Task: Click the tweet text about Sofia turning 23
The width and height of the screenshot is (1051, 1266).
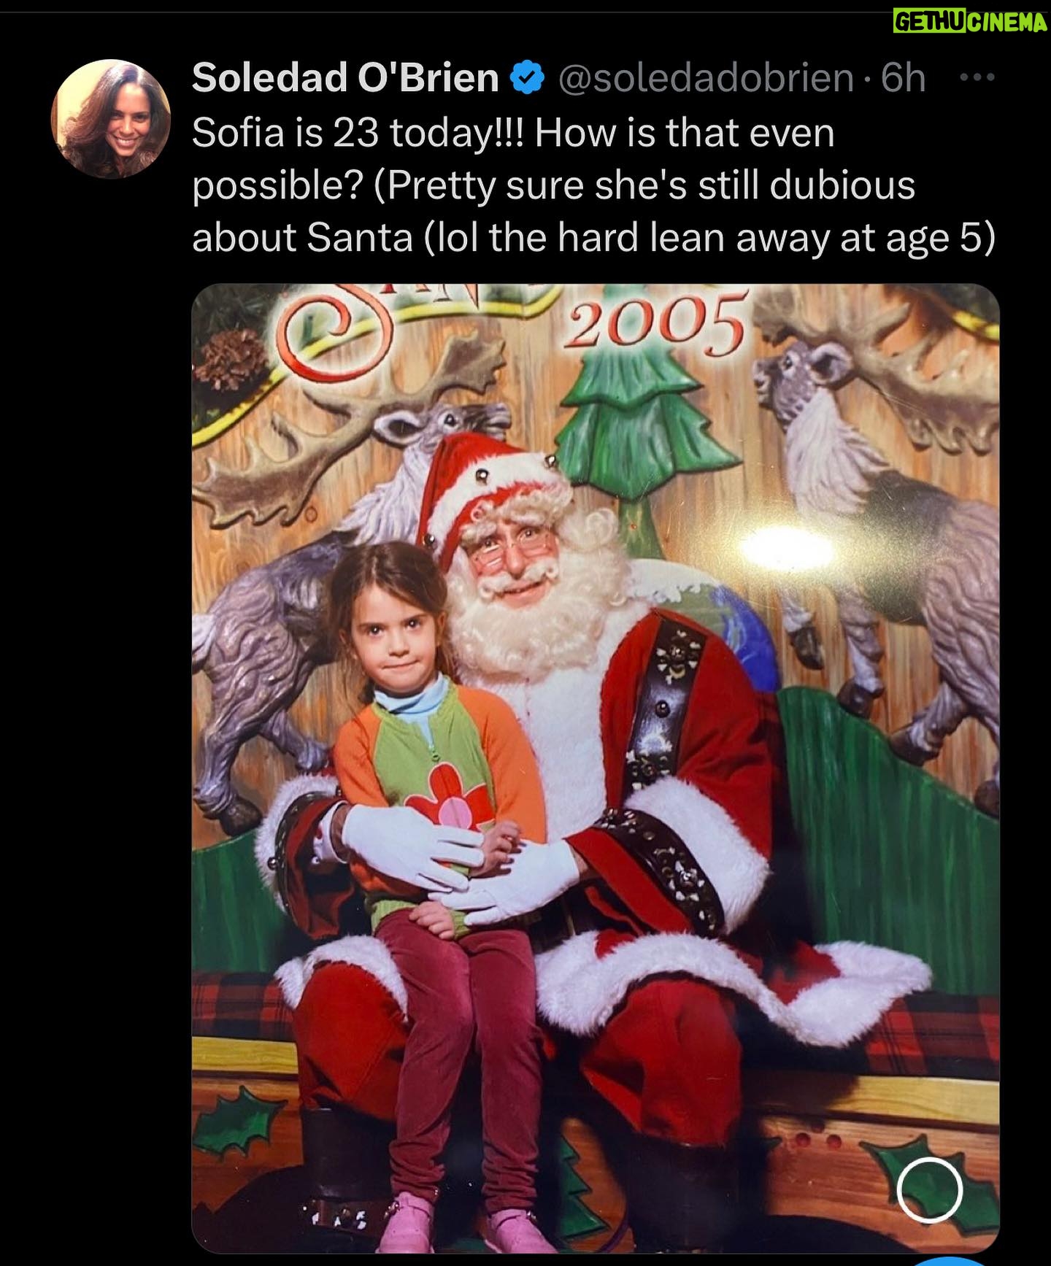Action: tap(593, 185)
